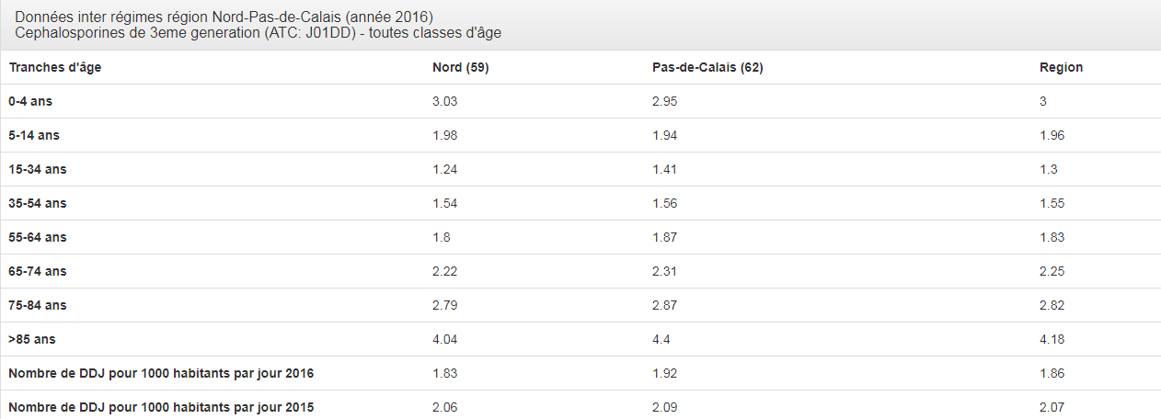Click the 65-74 ans row label
1161x419 pixels.
pos(38,272)
